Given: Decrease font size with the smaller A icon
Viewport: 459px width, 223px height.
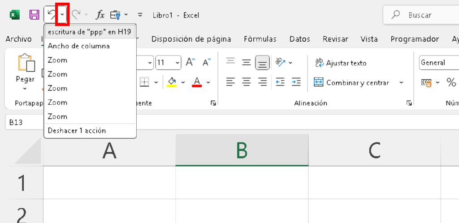Looking at the screenshot, I should pos(207,62).
